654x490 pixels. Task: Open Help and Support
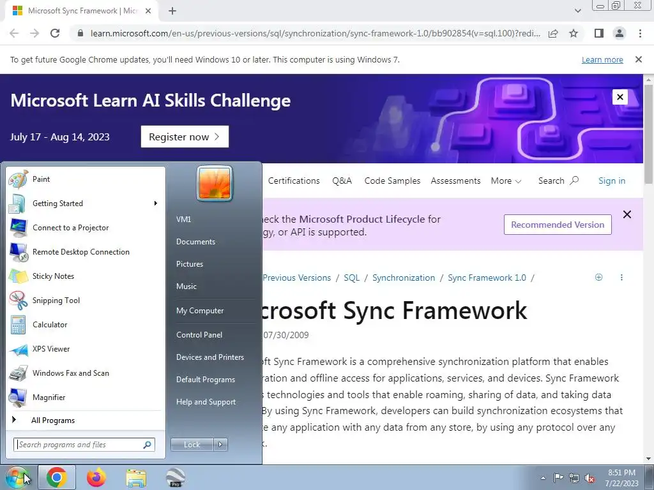click(x=206, y=402)
